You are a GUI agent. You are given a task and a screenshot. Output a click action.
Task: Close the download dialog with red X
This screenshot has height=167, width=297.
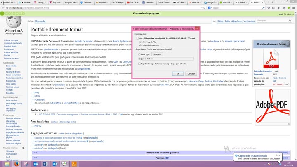pyautogui.click(x=197, y=28)
